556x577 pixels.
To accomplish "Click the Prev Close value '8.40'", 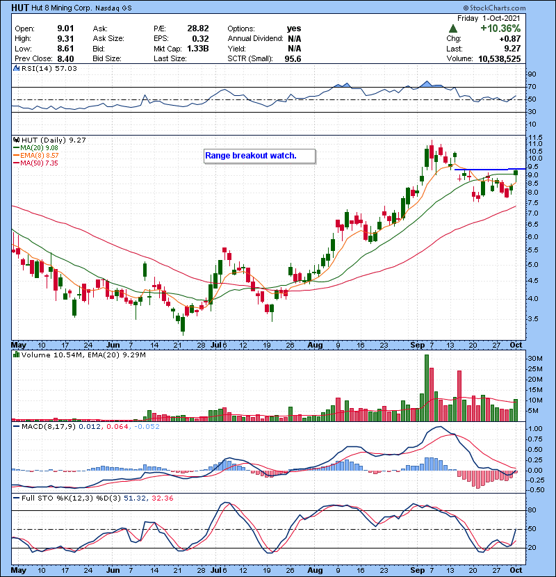I will click(x=65, y=59).
